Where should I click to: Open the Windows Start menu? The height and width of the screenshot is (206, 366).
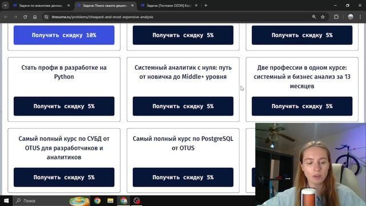(6, 201)
